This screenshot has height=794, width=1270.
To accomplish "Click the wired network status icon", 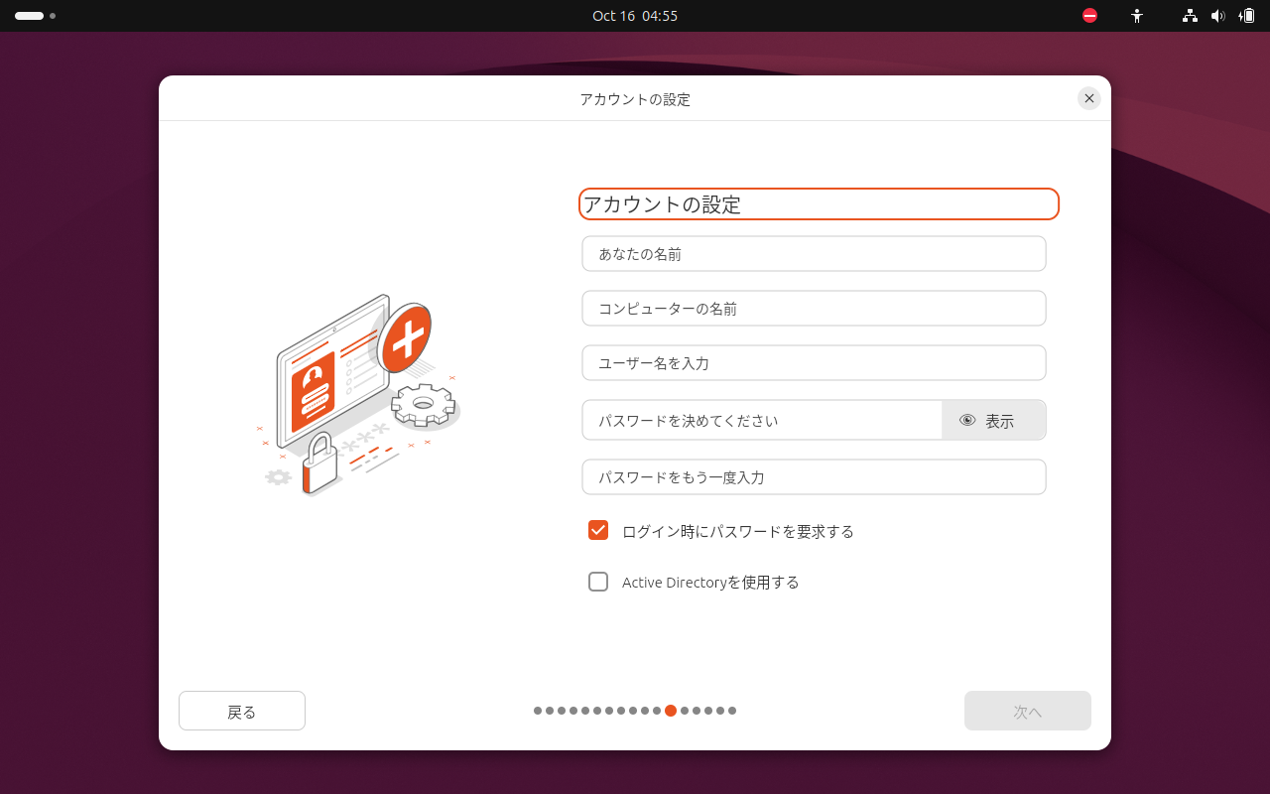I will point(1190,16).
